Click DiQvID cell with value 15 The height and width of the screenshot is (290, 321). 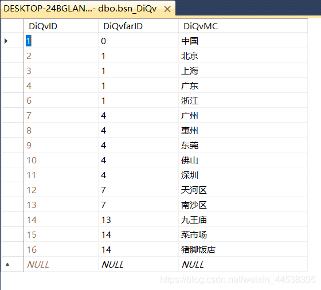click(x=61, y=235)
